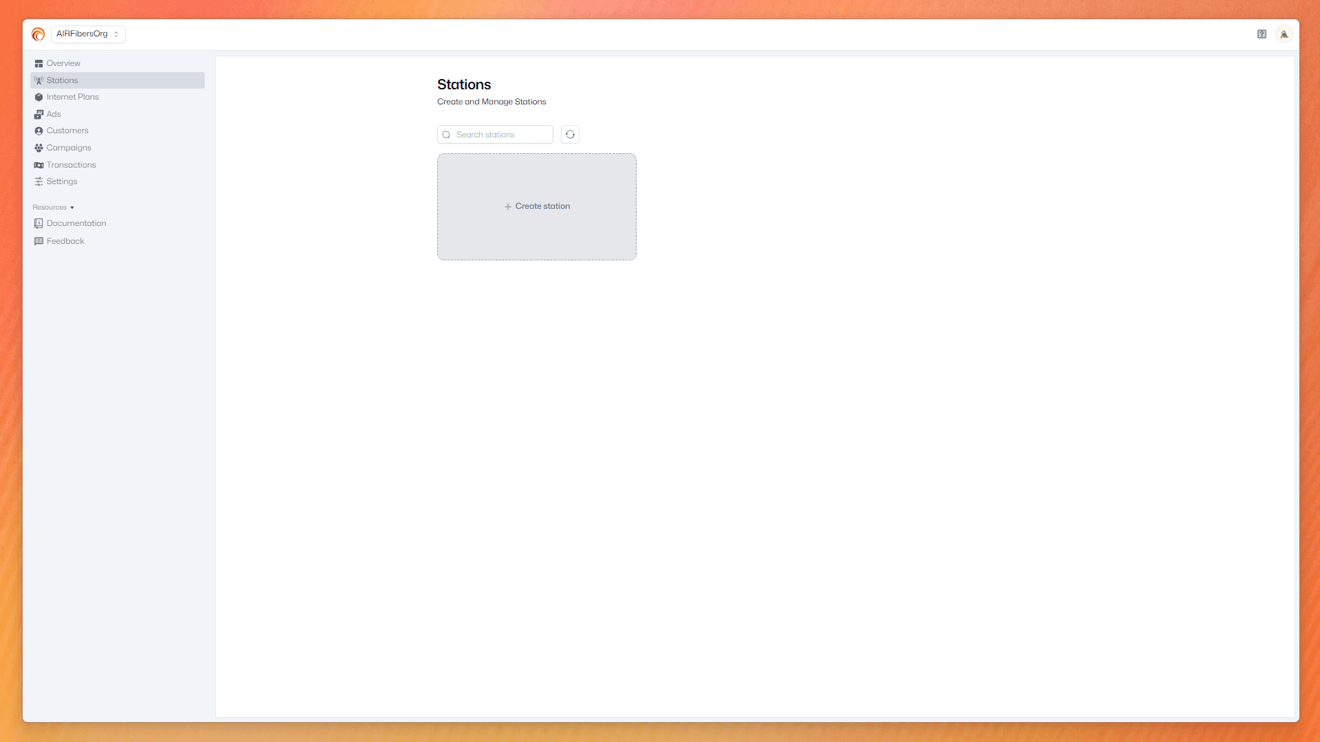
Task: Go to Internet Plans page
Action: click(x=72, y=97)
